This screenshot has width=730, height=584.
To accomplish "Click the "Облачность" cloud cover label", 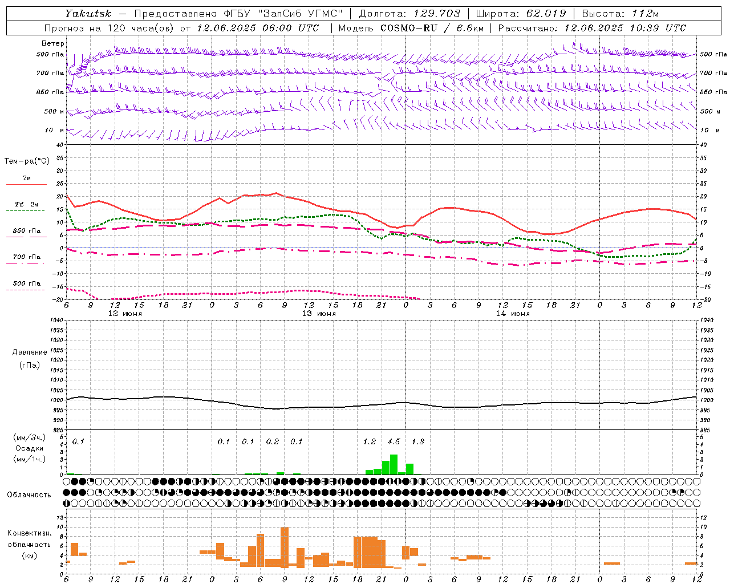I will [x=29, y=494].
